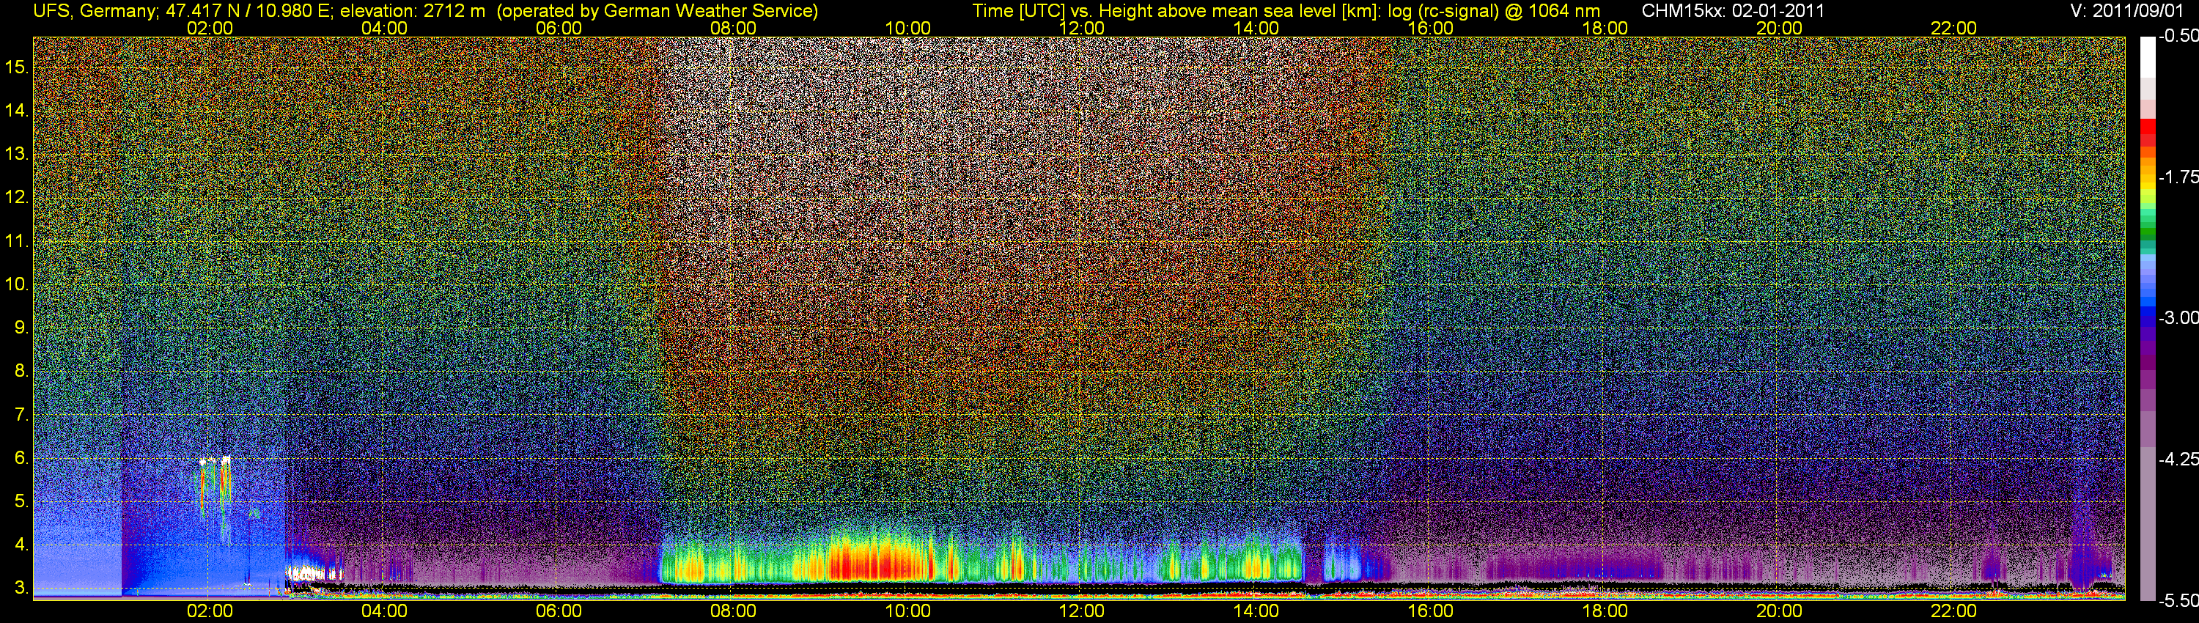Click the '-3.00' color scale value
This screenshot has height=623, width=2199.
coord(2178,318)
